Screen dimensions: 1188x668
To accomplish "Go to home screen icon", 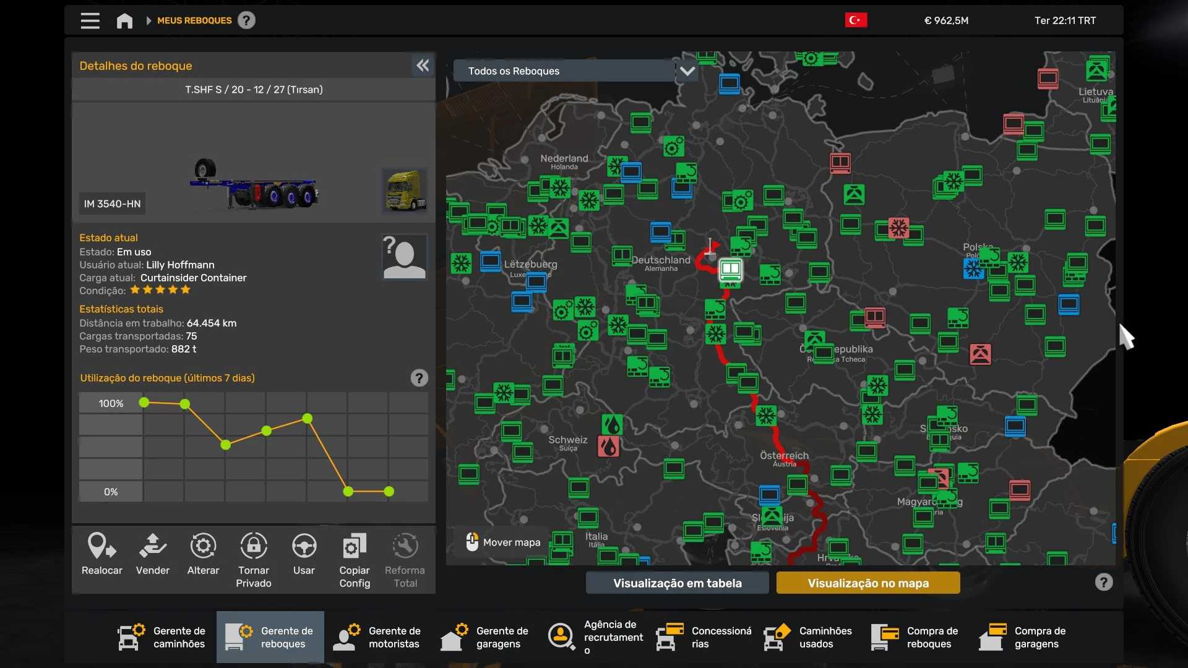I will click(124, 20).
